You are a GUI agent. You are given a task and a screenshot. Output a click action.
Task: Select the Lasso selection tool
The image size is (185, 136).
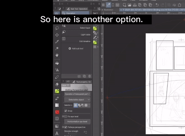(57, 28)
